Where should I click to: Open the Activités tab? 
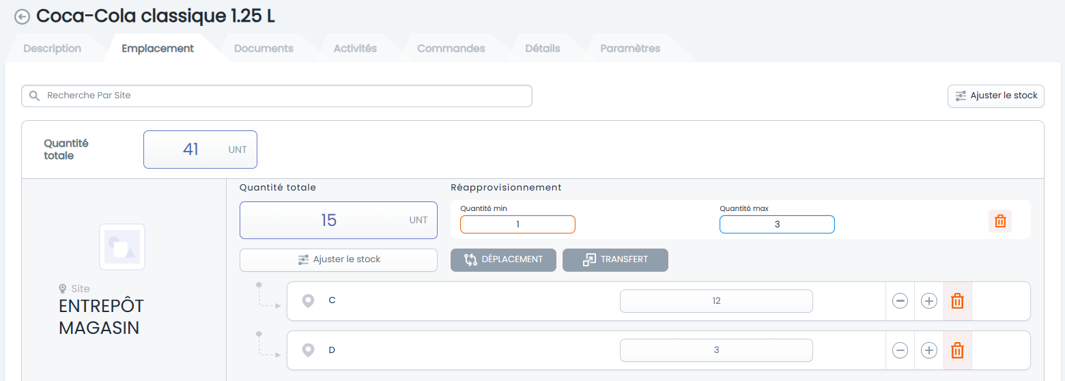[x=355, y=48]
